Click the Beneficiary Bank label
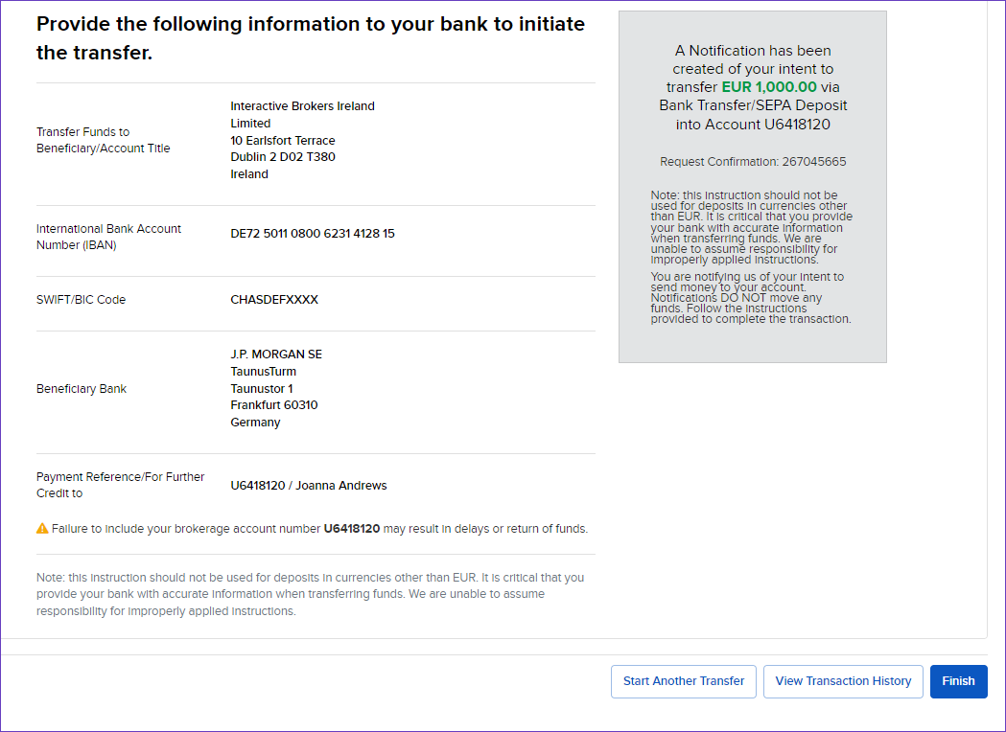Screen dimensions: 1006x732 click(82, 389)
